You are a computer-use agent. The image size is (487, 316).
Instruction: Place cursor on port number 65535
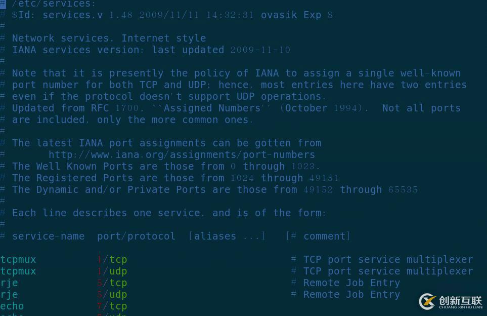pos(403,190)
